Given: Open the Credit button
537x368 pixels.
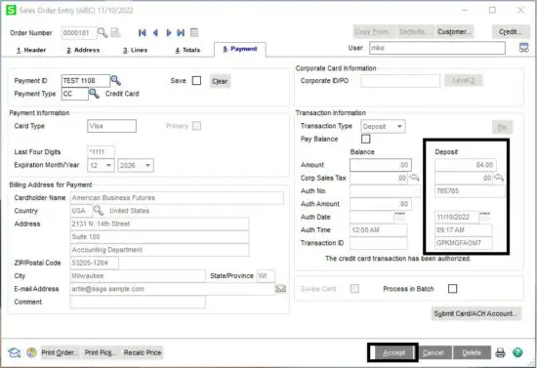Looking at the screenshot, I should click(511, 32).
